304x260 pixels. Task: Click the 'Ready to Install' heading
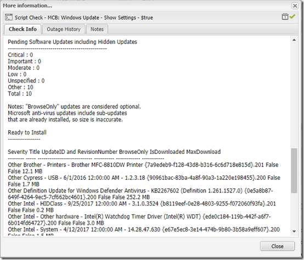click(x=27, y=132)
